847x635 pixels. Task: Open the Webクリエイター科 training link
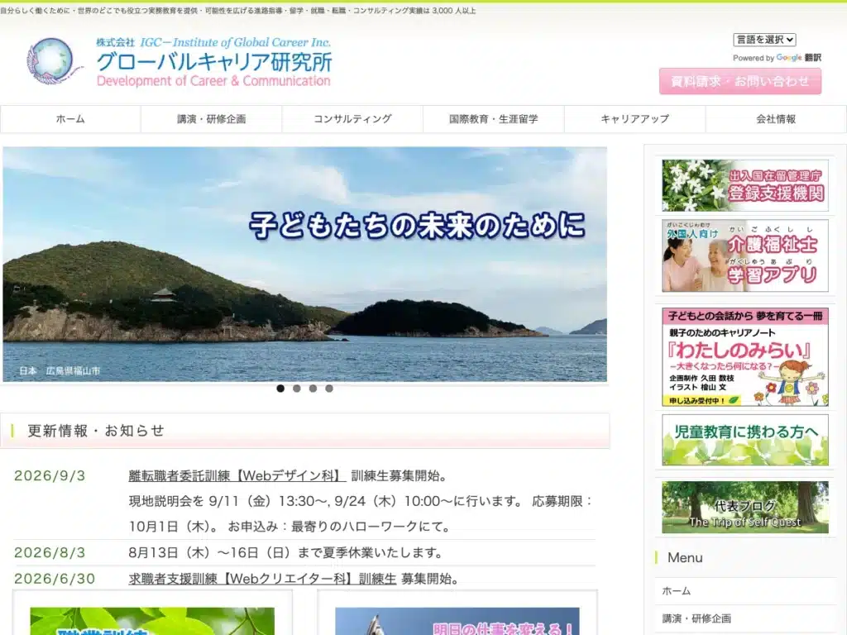coord(262,579)
